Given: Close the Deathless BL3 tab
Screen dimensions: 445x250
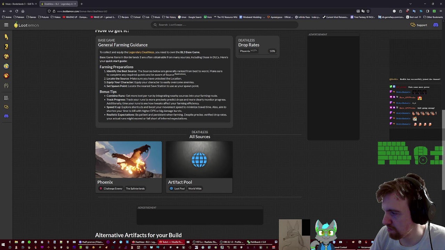Looking at the screenshot, I should (75, 4).
